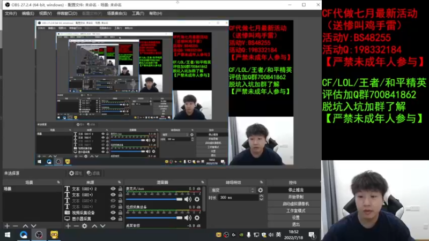Click the mixer panel vertical scrollbar
Screen dimensions: 429x241
(x=204, y=199)
